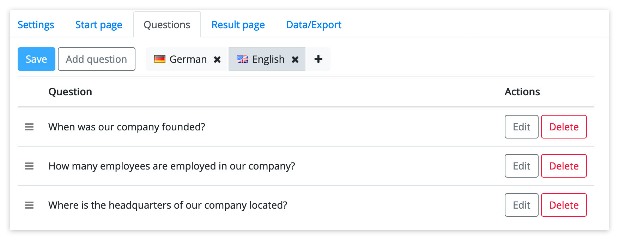This screenshot has height=240, width=619.
Task: Click the Add question button
Action: 97,59
